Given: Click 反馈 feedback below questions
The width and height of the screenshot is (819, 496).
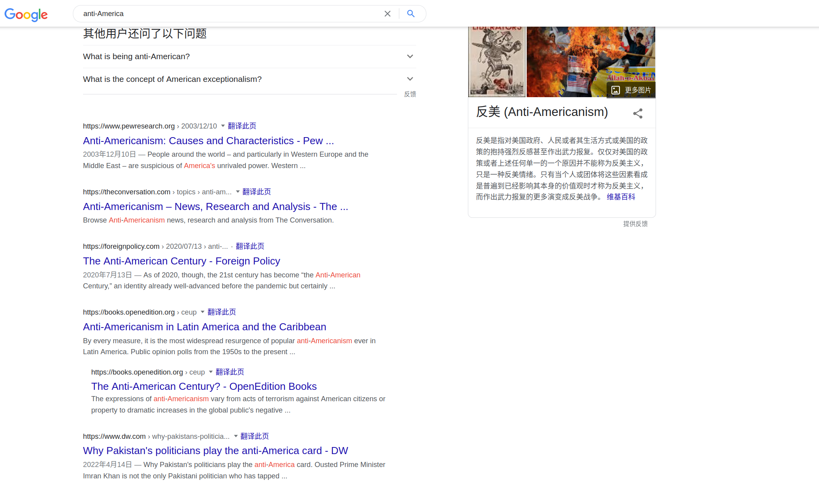Looking at the screenshot, I should (410, 94).
